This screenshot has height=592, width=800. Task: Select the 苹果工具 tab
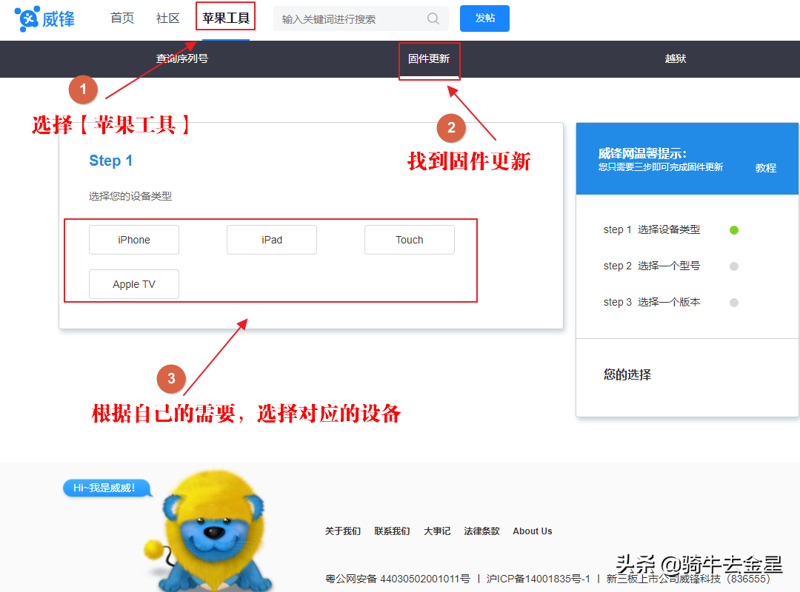click(x=224, y=18)
